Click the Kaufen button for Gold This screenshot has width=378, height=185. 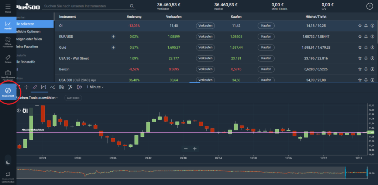pos(266,48)
